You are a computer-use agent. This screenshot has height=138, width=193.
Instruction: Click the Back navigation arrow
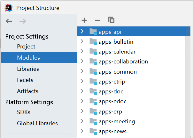9,21
